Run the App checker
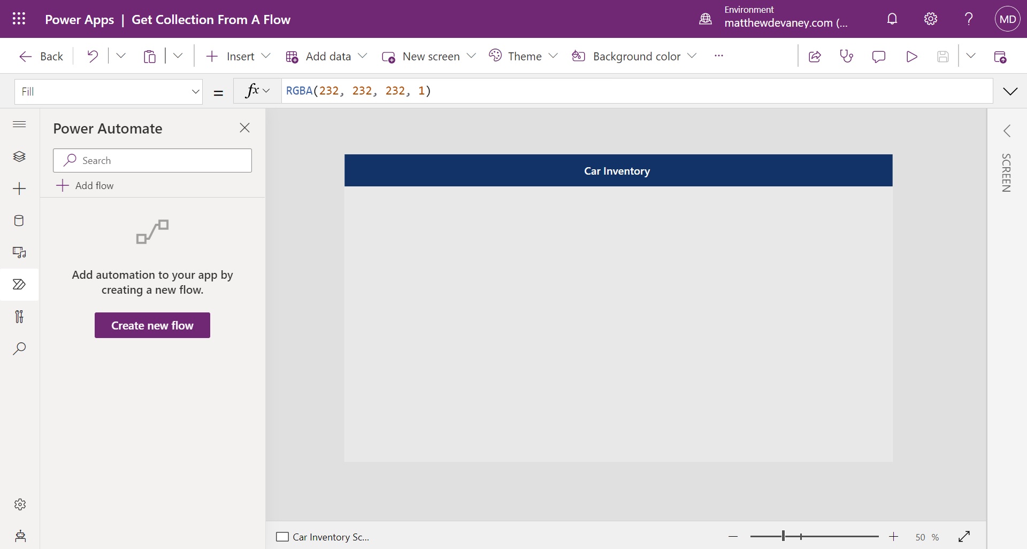The width and height of the screenshot is (1027, 549). [847, 56]
